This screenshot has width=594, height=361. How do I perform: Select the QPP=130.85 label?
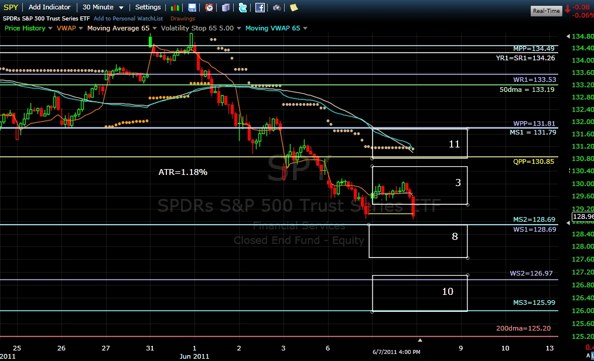[534, 161]
